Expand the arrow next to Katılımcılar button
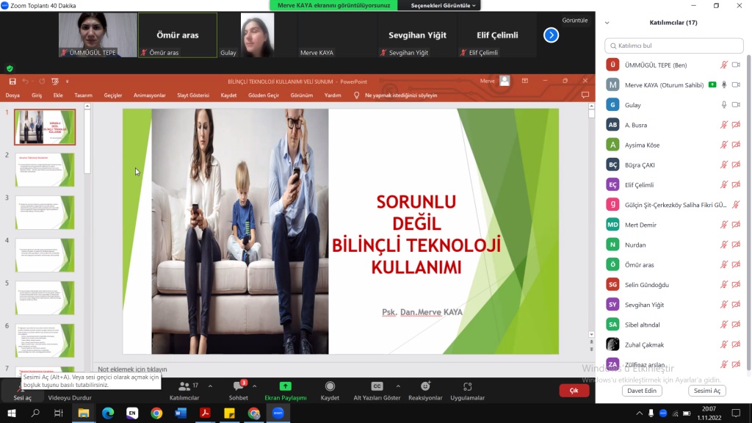The image size is (752, 423). 210,386
